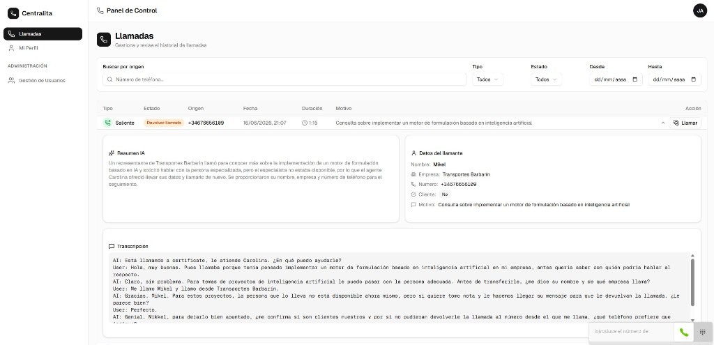Click the Devolver llamada status badge
The width and height of the screenshot is (714, 345).
click(164, 123)
